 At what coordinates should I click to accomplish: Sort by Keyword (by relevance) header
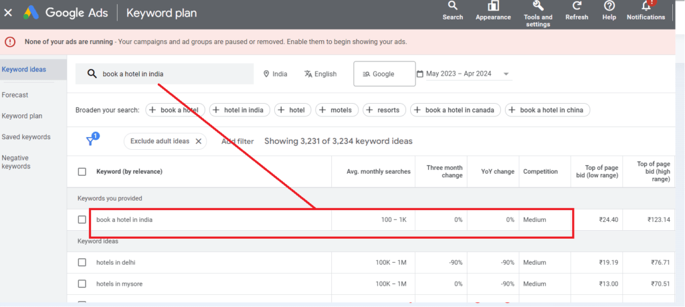[x=129, y=172]
